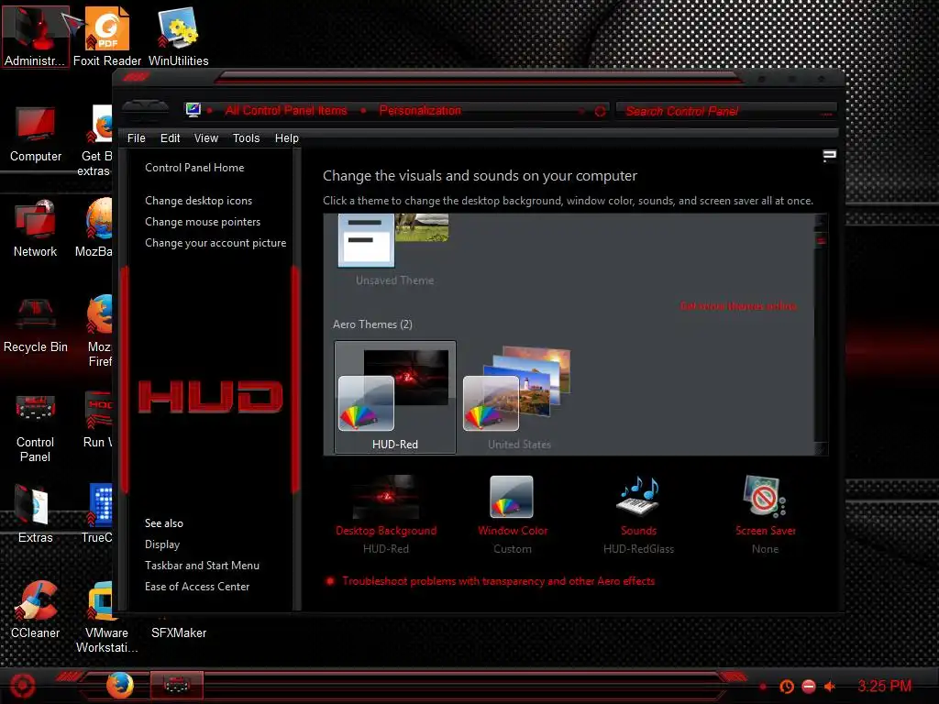Click Get more themes online link
939x704 pixels.
tap(738, 306)
